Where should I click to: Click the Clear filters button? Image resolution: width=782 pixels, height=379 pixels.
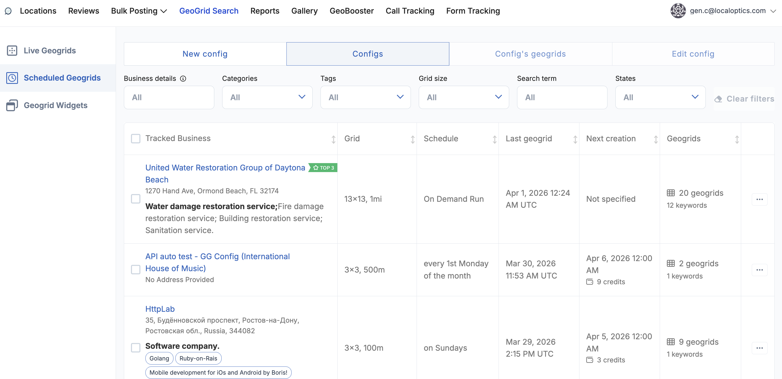click(x=744, y=99)
